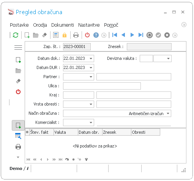Image resolution: width=194 pixels, height=181 pixels.
Task: Open the table search icon in sidebar
Action: tap(18, 136)
